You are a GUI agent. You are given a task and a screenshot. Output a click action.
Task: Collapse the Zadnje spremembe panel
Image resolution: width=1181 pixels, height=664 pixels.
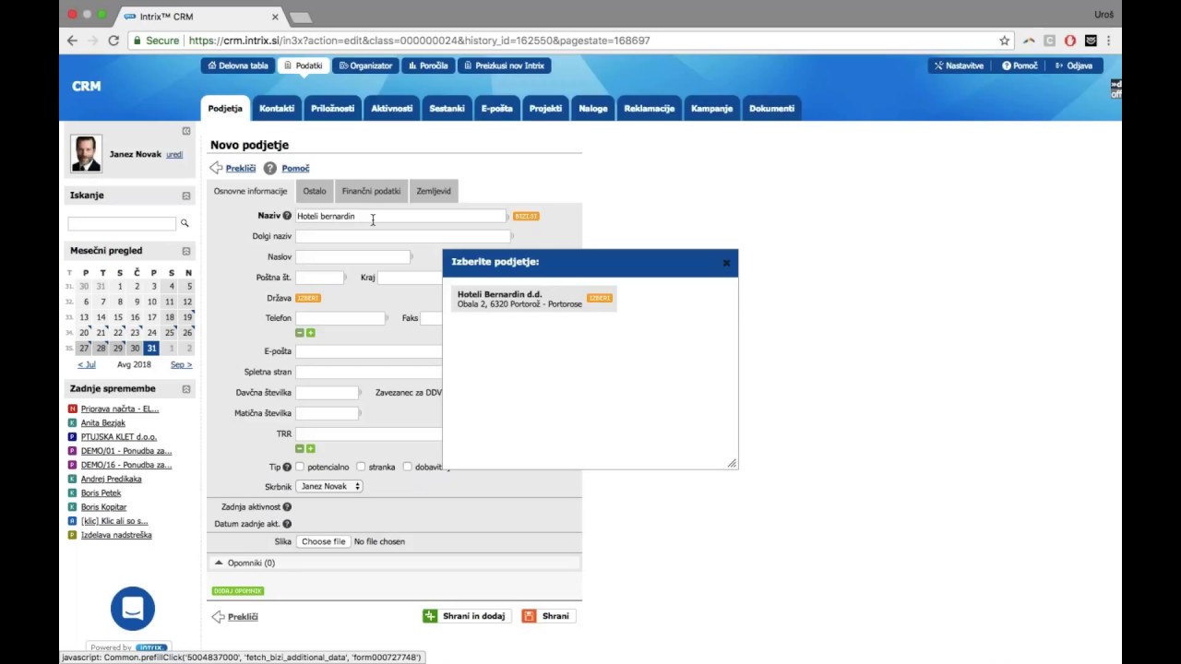coord(186,389)
